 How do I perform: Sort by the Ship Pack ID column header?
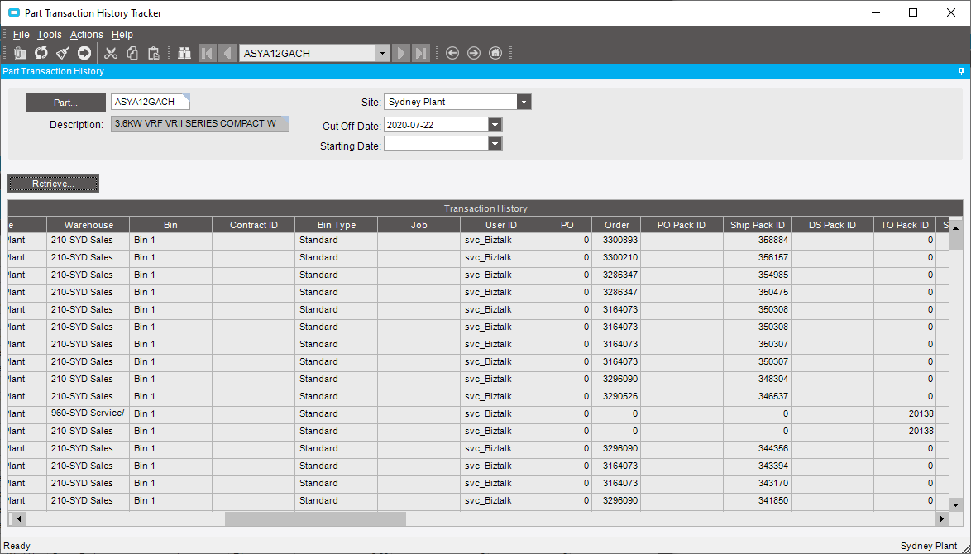[757, 225]
